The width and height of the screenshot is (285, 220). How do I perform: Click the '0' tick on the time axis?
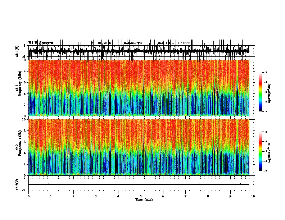pyautogui.click(x=28, y=196)
